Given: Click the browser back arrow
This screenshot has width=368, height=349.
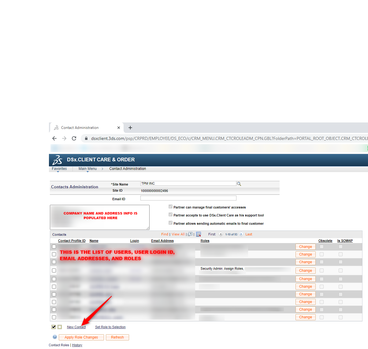Looking at the screenshot, I should pos(54,138).
